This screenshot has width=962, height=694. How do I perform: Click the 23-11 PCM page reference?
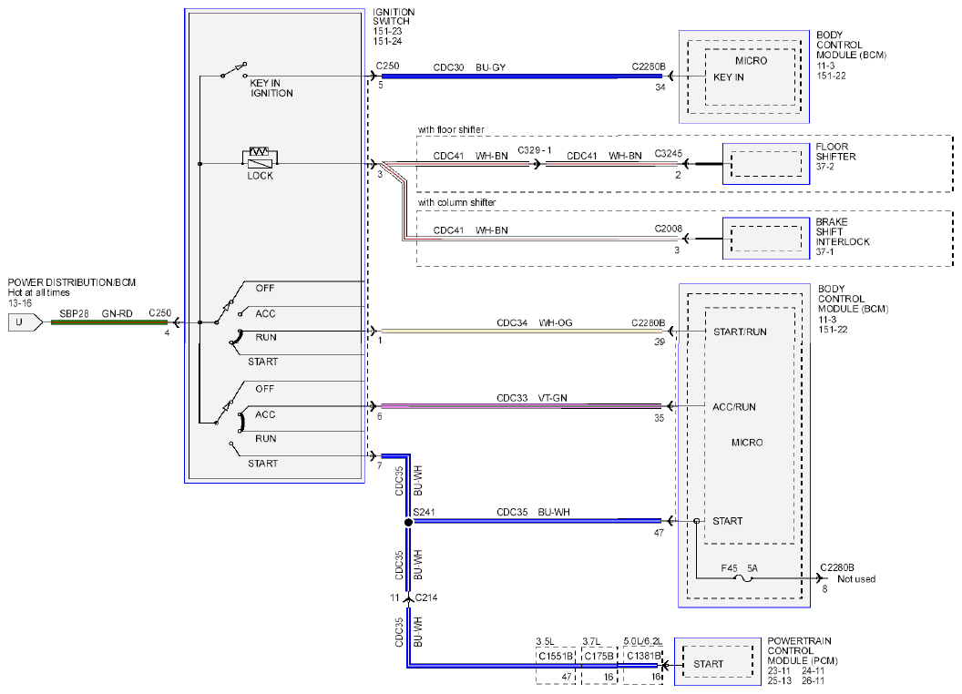point(779,670)
